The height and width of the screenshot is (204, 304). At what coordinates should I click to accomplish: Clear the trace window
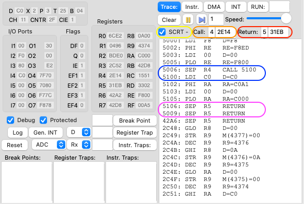(x=169, y=20)
